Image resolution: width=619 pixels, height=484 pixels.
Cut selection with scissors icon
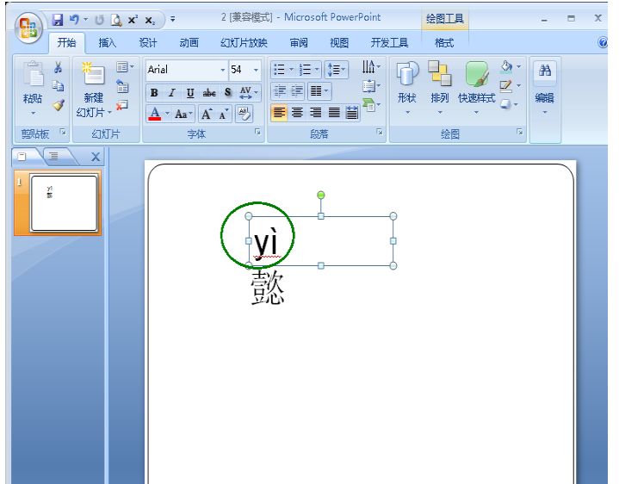point(58,67)
